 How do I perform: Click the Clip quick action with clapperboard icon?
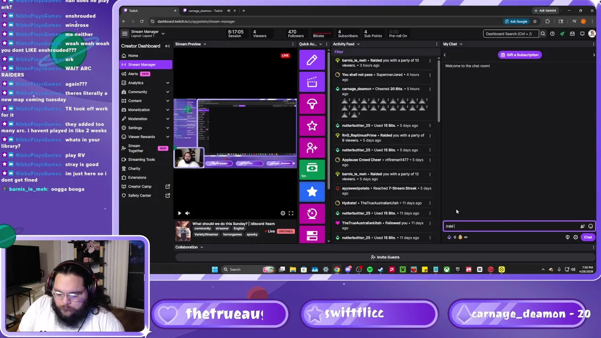click(x=312, y=82)
